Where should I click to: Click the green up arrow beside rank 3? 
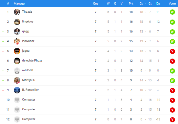[x=3, y=32]
